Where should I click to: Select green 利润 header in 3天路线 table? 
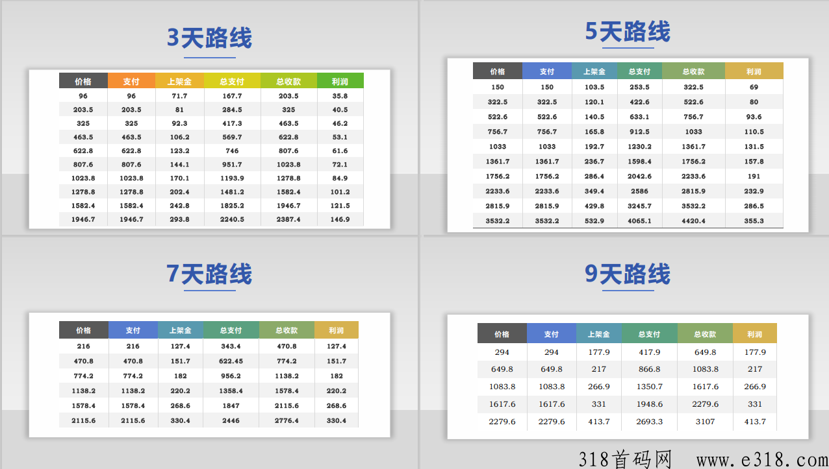340,81
